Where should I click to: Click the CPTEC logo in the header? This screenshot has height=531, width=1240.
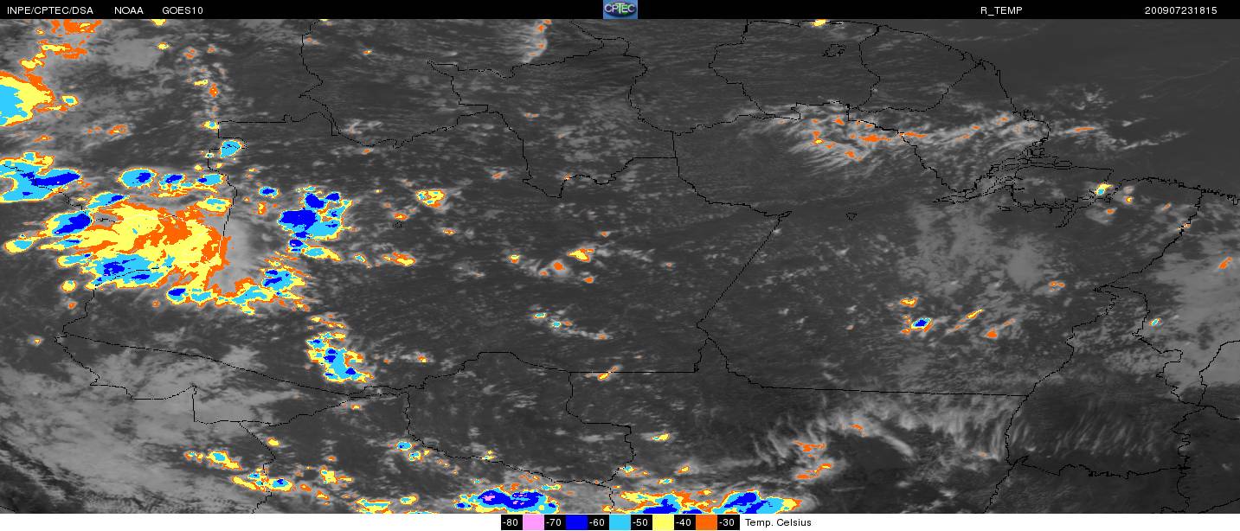coord(620,10)
